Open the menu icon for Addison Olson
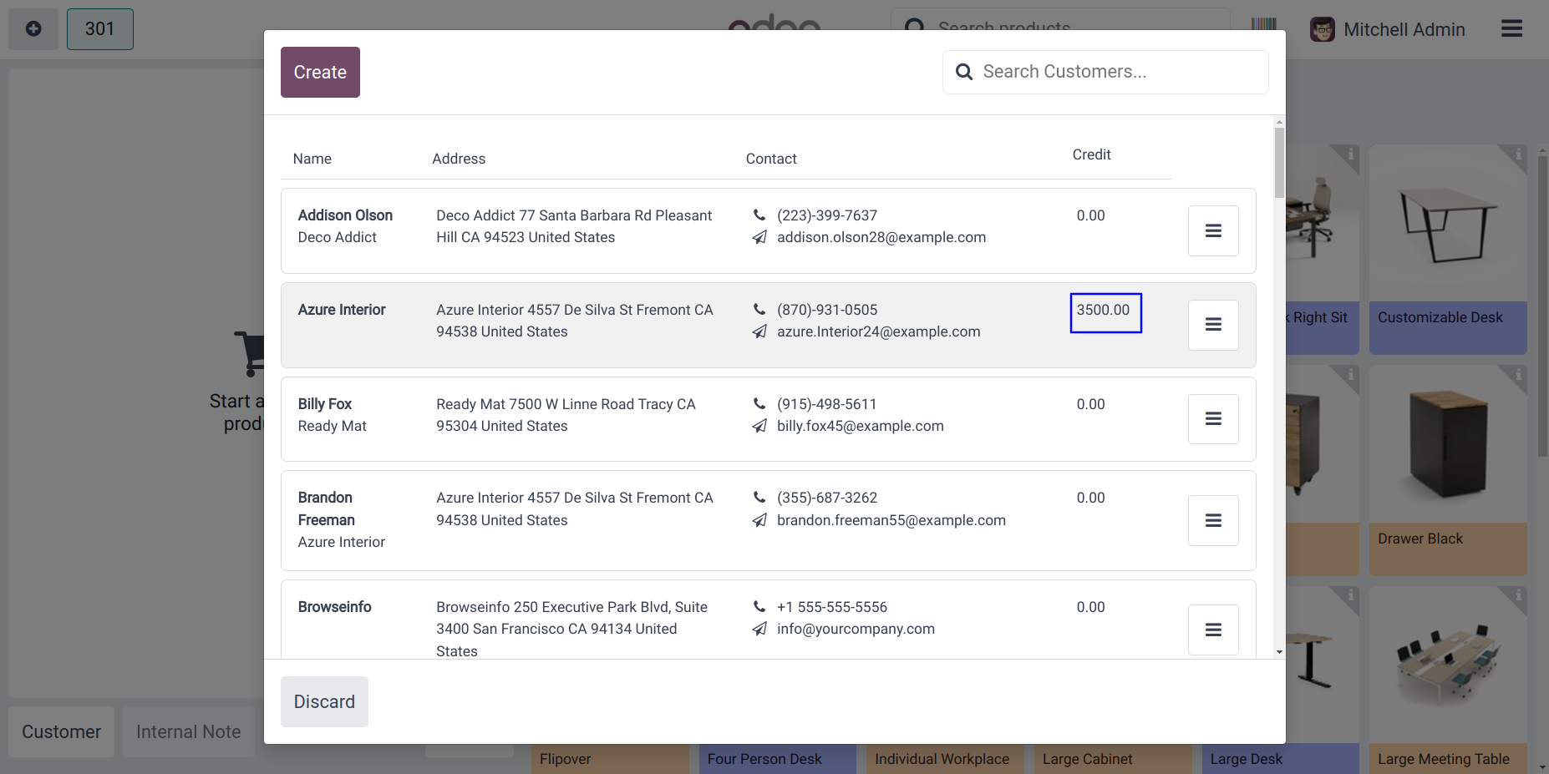Screen dimensions: 1549x774 (1213, 230)
